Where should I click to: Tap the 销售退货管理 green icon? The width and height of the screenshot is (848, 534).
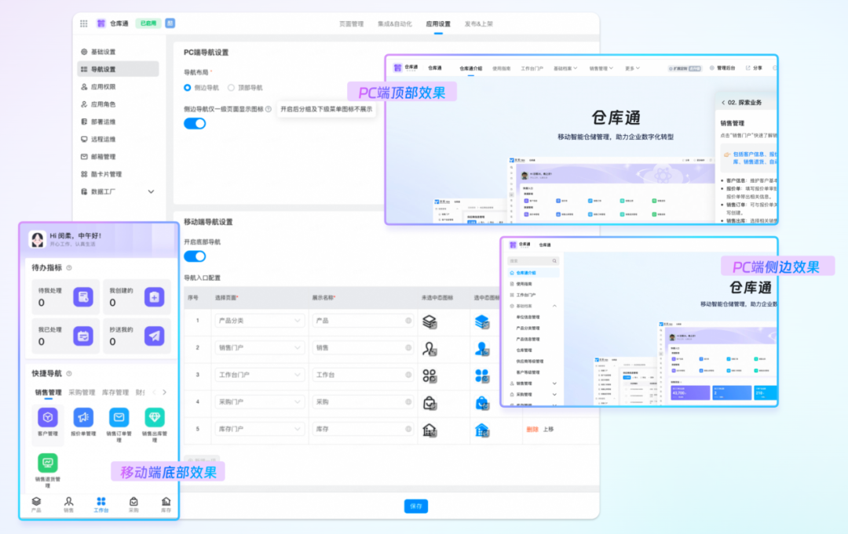click(48, 463)
